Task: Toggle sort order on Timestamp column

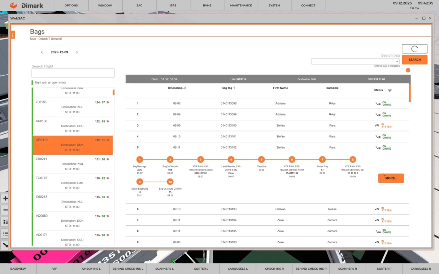Action: click(185, 88)
